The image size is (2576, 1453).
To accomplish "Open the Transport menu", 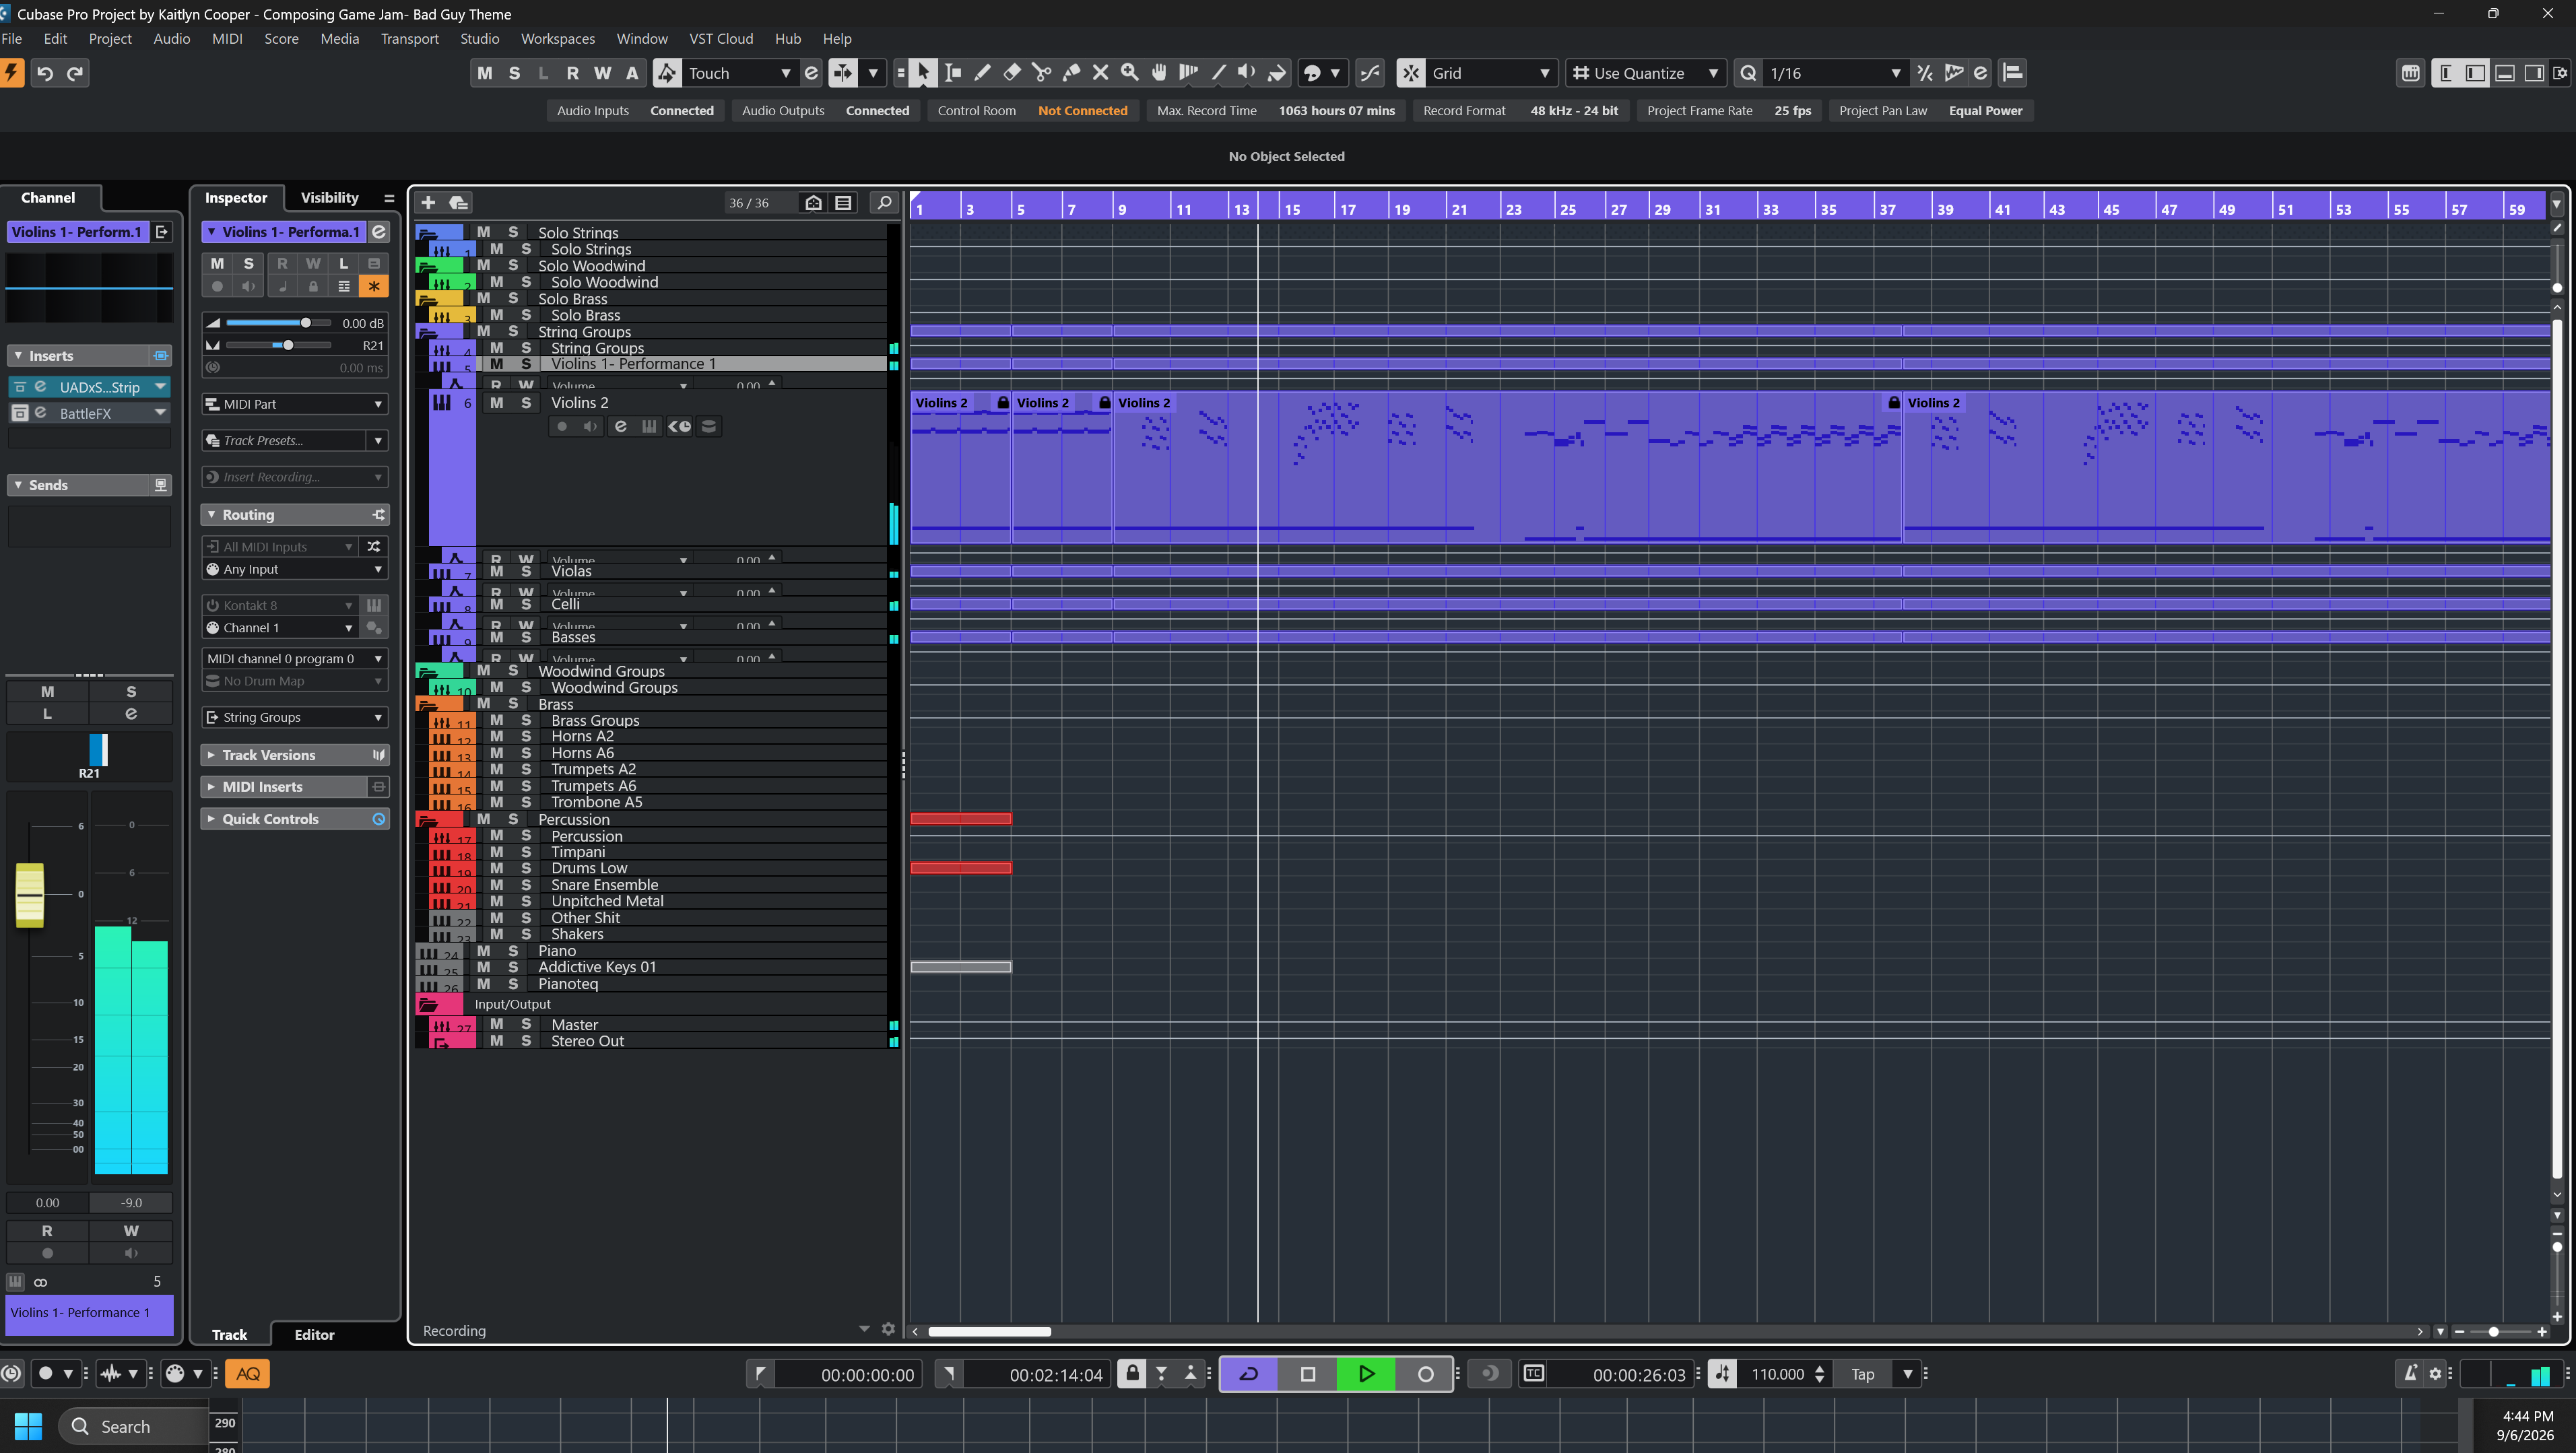I will coord(409,38).
